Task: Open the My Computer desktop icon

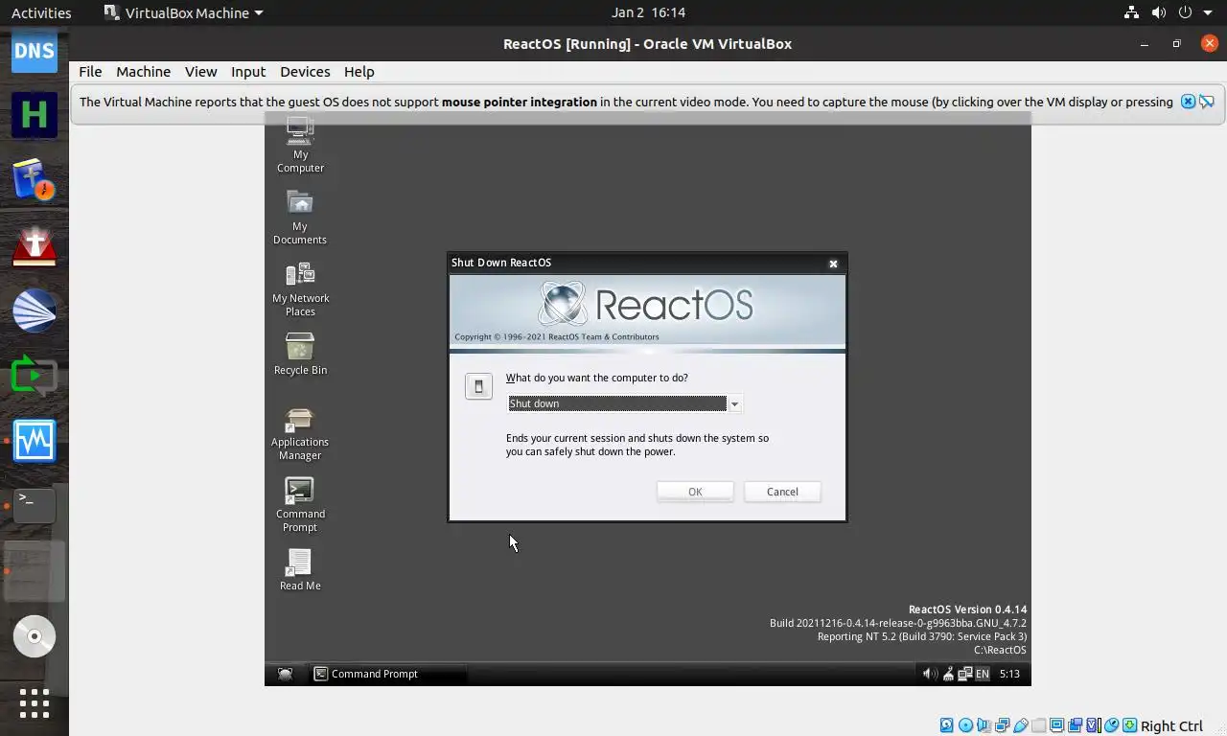Action: pos(300,146)
